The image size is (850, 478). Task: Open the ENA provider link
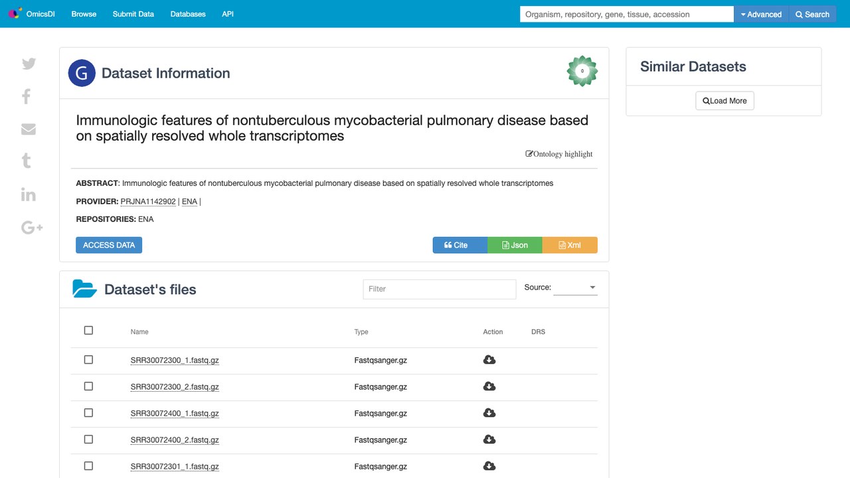pos(189,201)
